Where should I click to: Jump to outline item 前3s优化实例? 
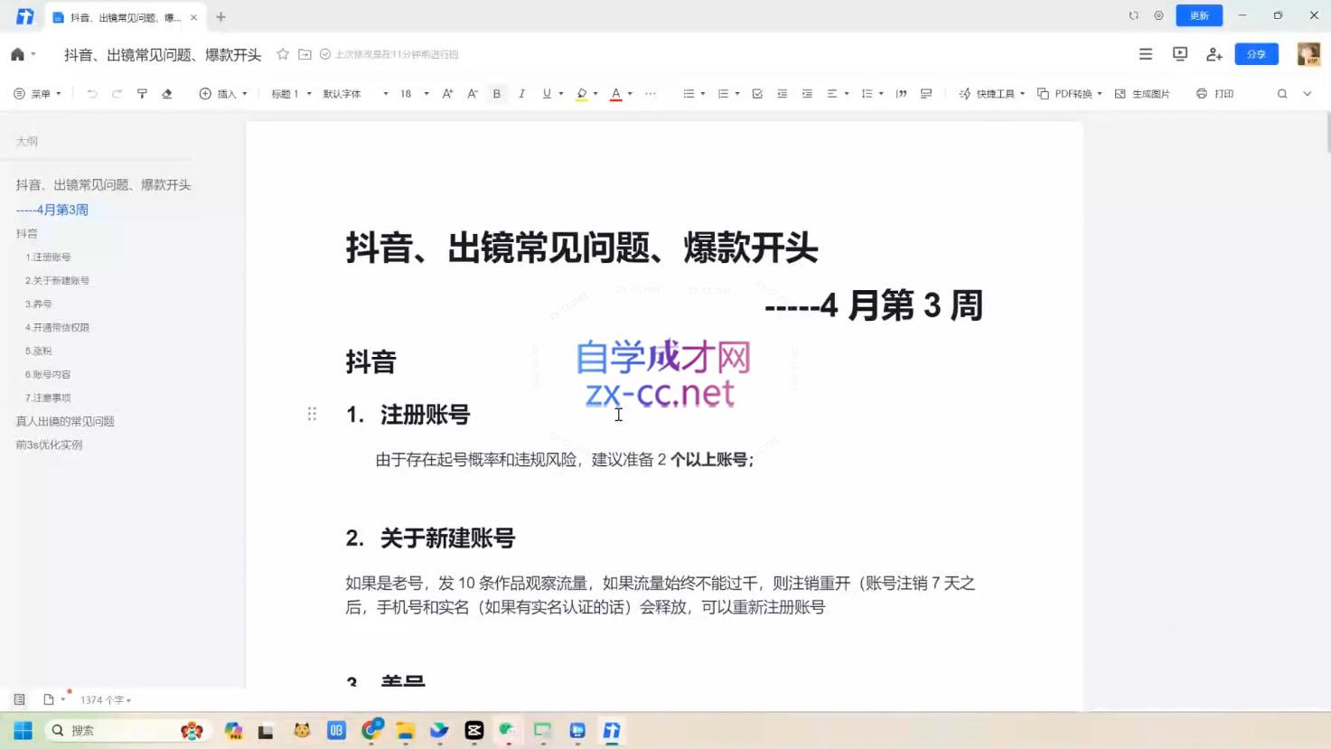(49, 445)
